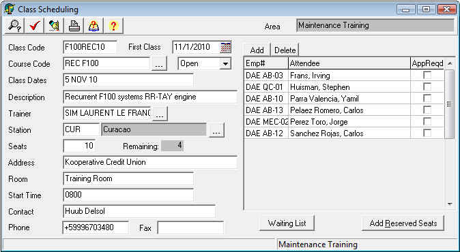Screen dimensions: 460x252
Task: Click the edit notes toolbar icon
Action: pyautogui.click(x=55, y=26)
